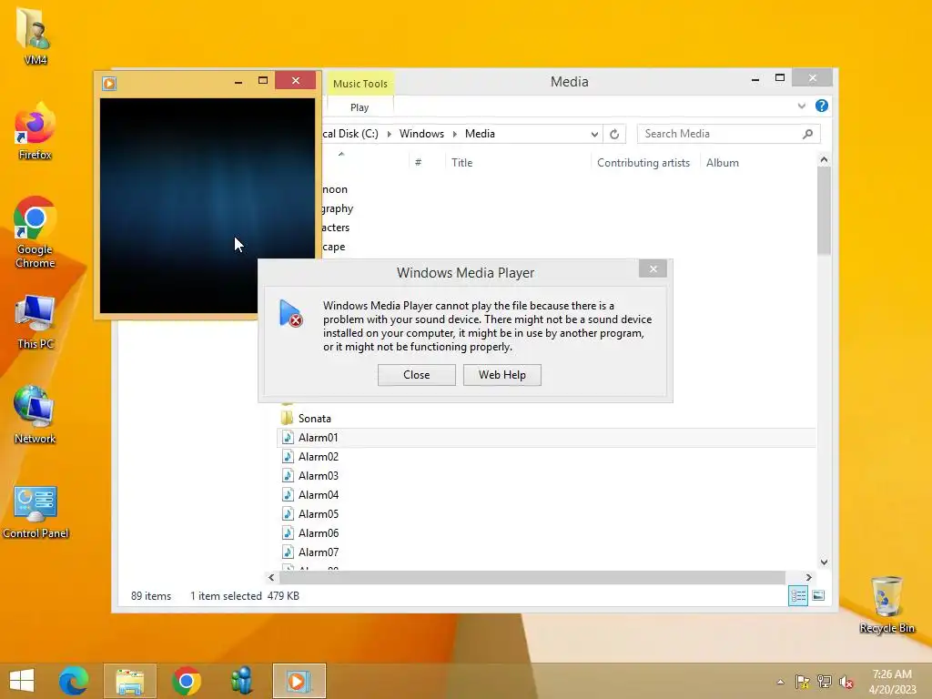This screenshot has width=932, height=699.
Task: Expand the Explorer ribbon with the chevron
Action: tap(801, 106)
